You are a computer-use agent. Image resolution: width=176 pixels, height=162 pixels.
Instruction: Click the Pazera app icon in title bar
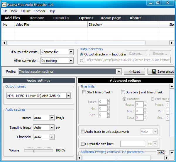click(x=4, y=4)
